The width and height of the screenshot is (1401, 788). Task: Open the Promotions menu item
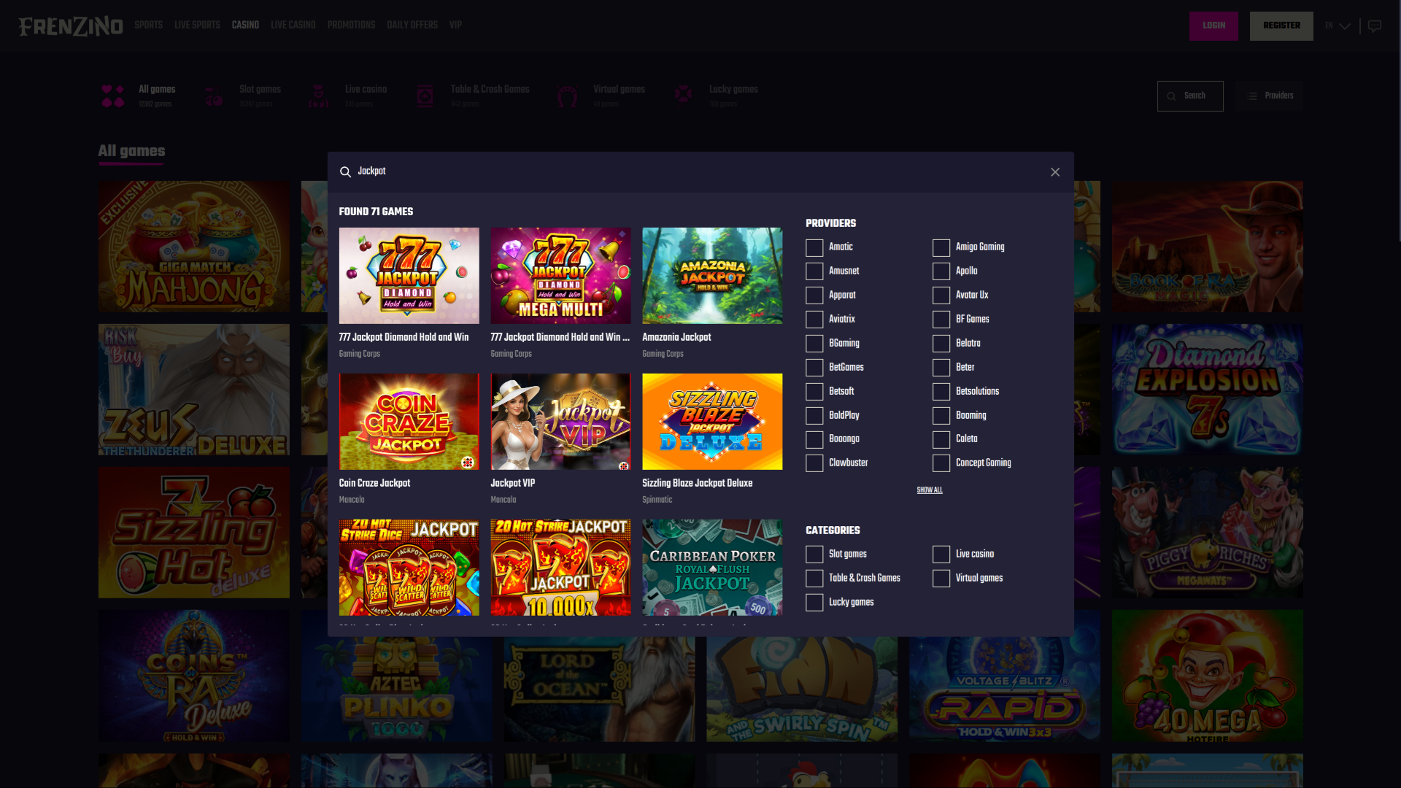tap(351, 26)
